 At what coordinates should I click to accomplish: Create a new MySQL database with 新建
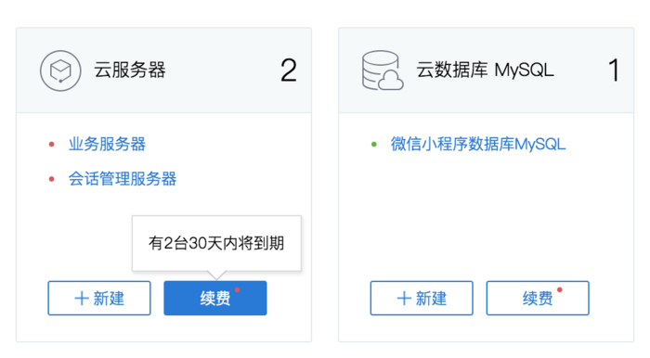coord(422,298)
